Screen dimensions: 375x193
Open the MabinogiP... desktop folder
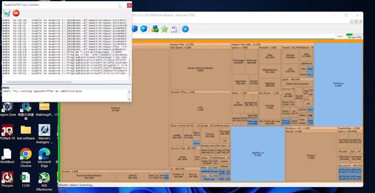pyautogui.click(x=44, y=110)
